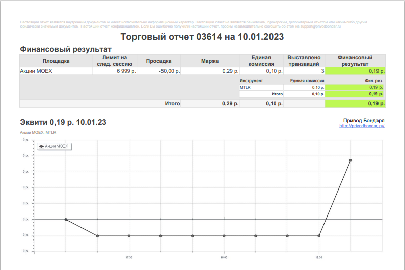The image size is (405, 270).
Task: Select the bold '0,29 р.' total margin
Action: tap(230, 103)
